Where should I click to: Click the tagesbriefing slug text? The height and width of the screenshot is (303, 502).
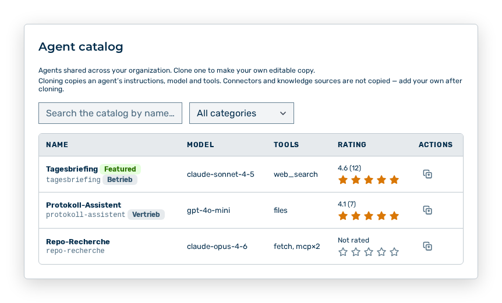(73, 180)
